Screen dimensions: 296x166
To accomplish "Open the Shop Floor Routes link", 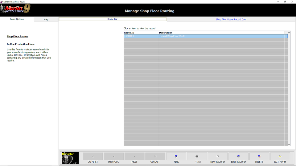I will coord(17,36).
